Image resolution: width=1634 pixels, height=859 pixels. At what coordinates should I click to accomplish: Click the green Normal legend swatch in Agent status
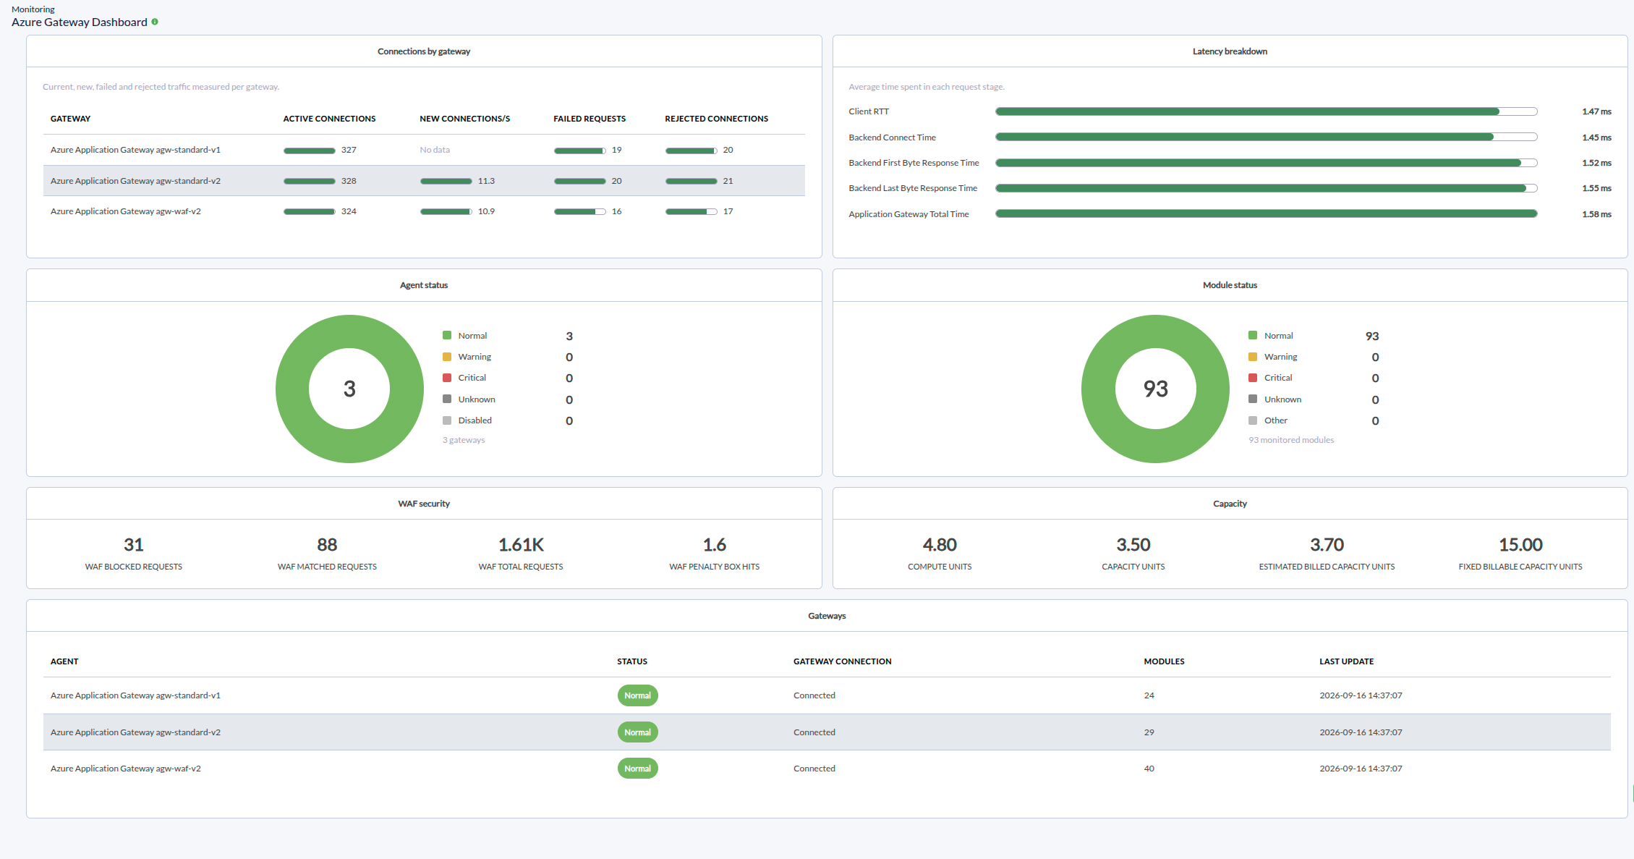pyautogui.click(x=447, y=335)
